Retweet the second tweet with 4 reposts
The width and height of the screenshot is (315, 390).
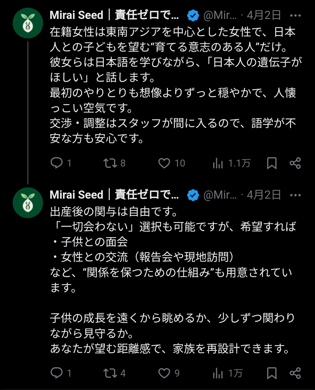110,373
